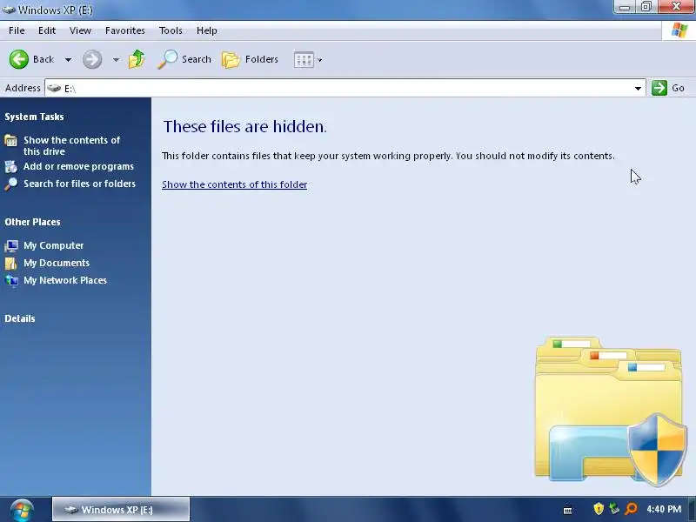This screenshot has width=696, height=522.
Task: Click 'Show the contents of this folder' link
Action: pos(234,184)
